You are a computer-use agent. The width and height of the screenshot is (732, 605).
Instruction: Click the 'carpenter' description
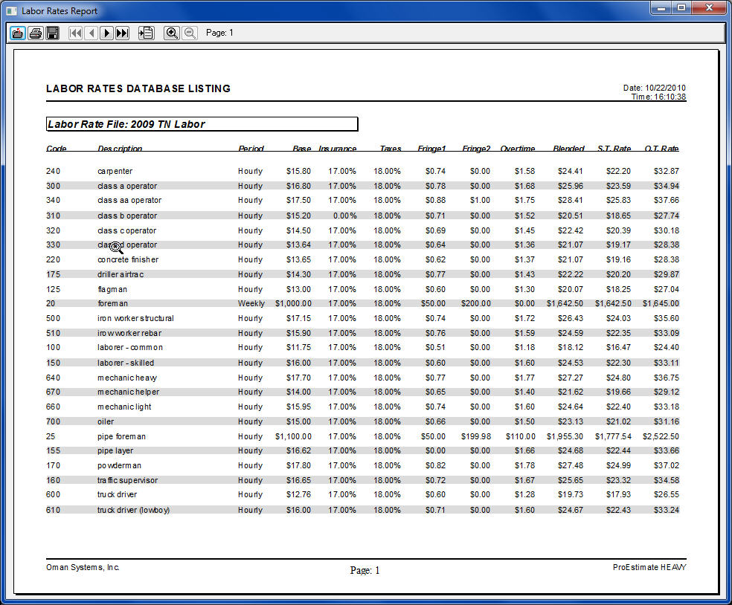tap(115, 171)
